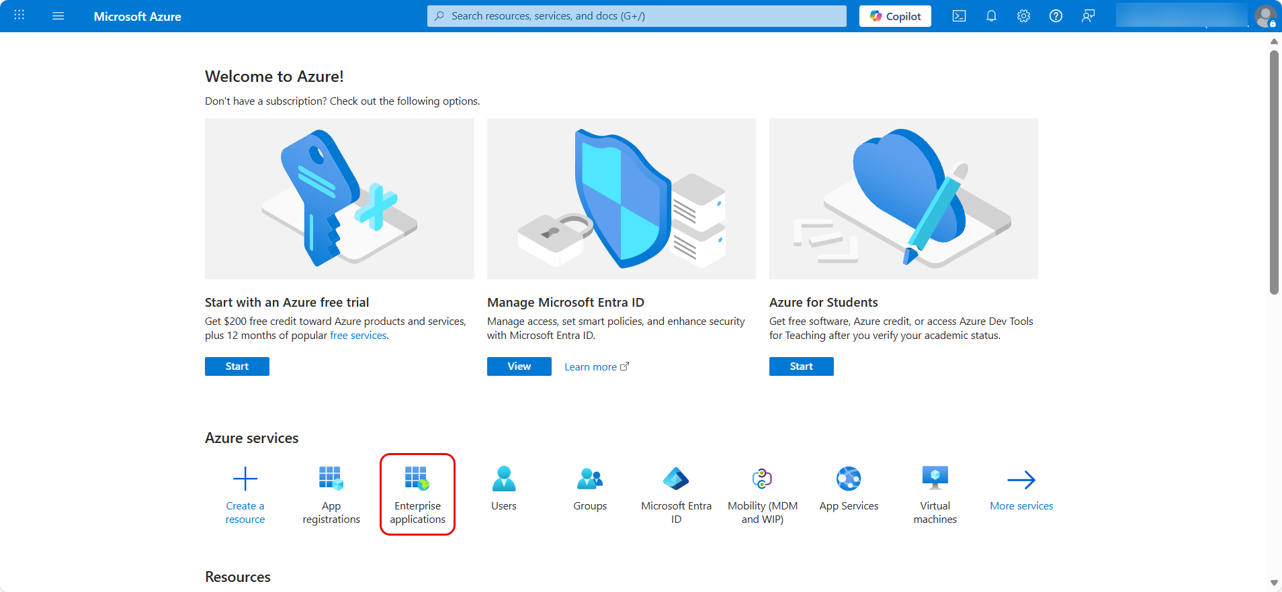Click the vertical scrollbar thumb
1282x592 pixels.
pos(1274,172)
